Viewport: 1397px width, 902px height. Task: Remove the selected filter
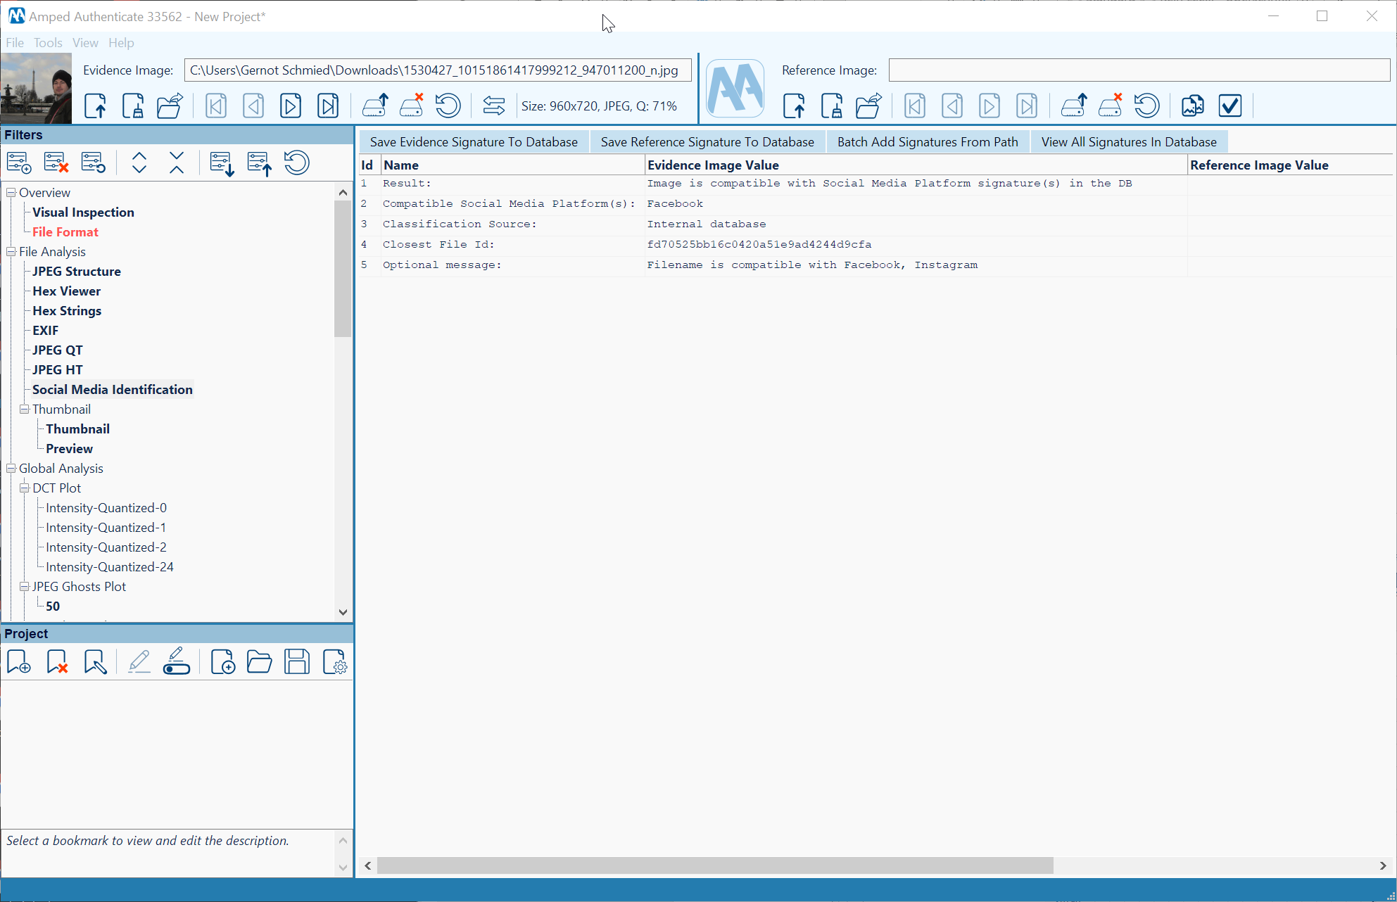[x=56, y=162]
